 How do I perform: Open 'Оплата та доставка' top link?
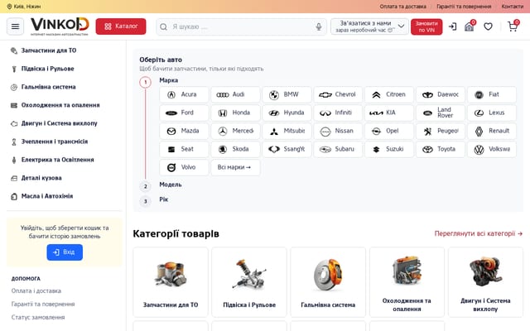[402, 7]
